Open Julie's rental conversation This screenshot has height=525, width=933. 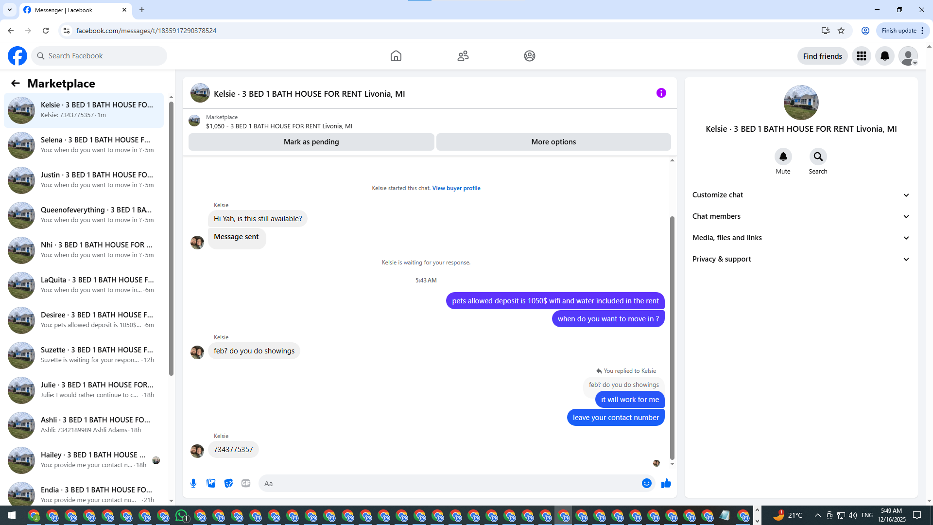pyautogui.click(x=84, y=390)
